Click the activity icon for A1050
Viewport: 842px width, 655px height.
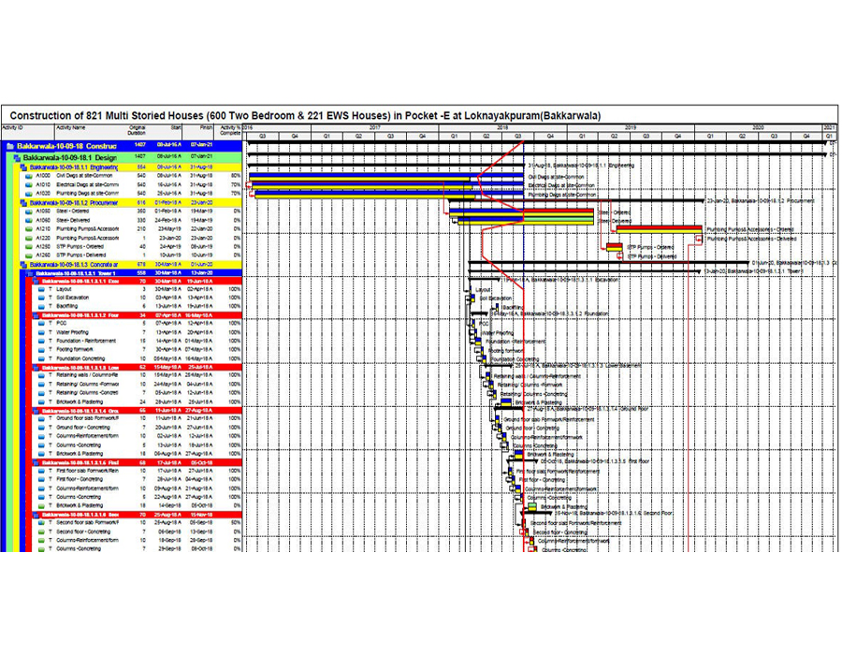tap(29, 211)
